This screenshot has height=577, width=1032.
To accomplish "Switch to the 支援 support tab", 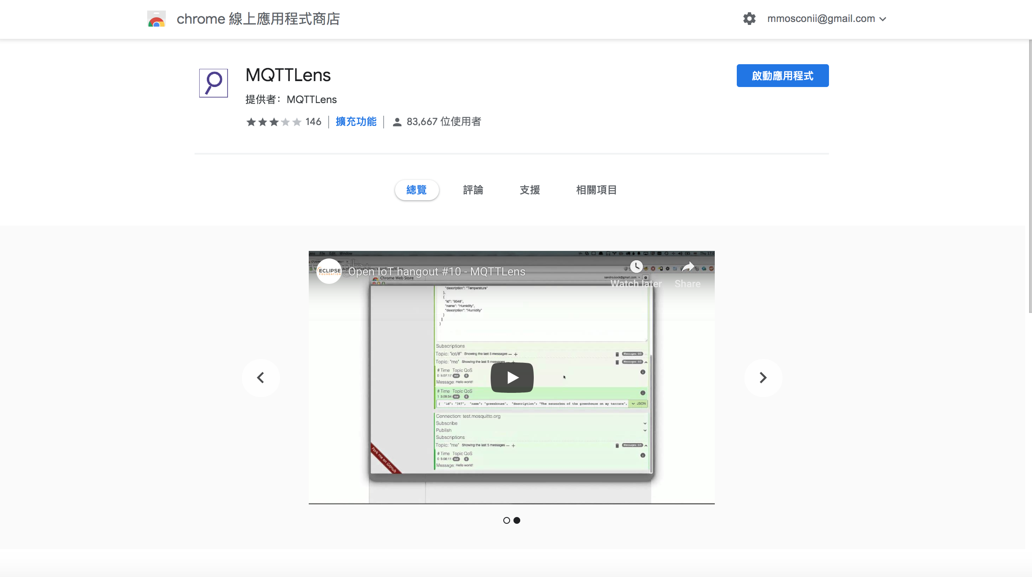I will [530, 190].
